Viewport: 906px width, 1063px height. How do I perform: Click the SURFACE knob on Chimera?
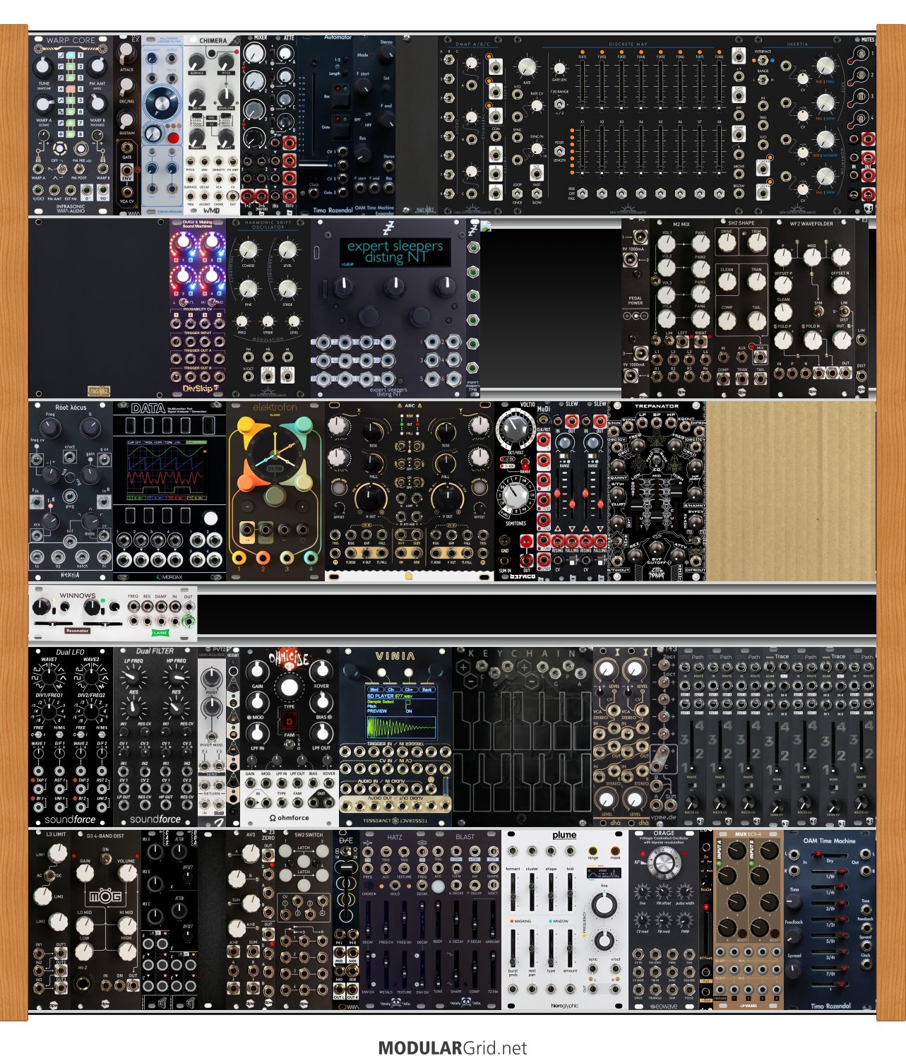pos(198,60)
